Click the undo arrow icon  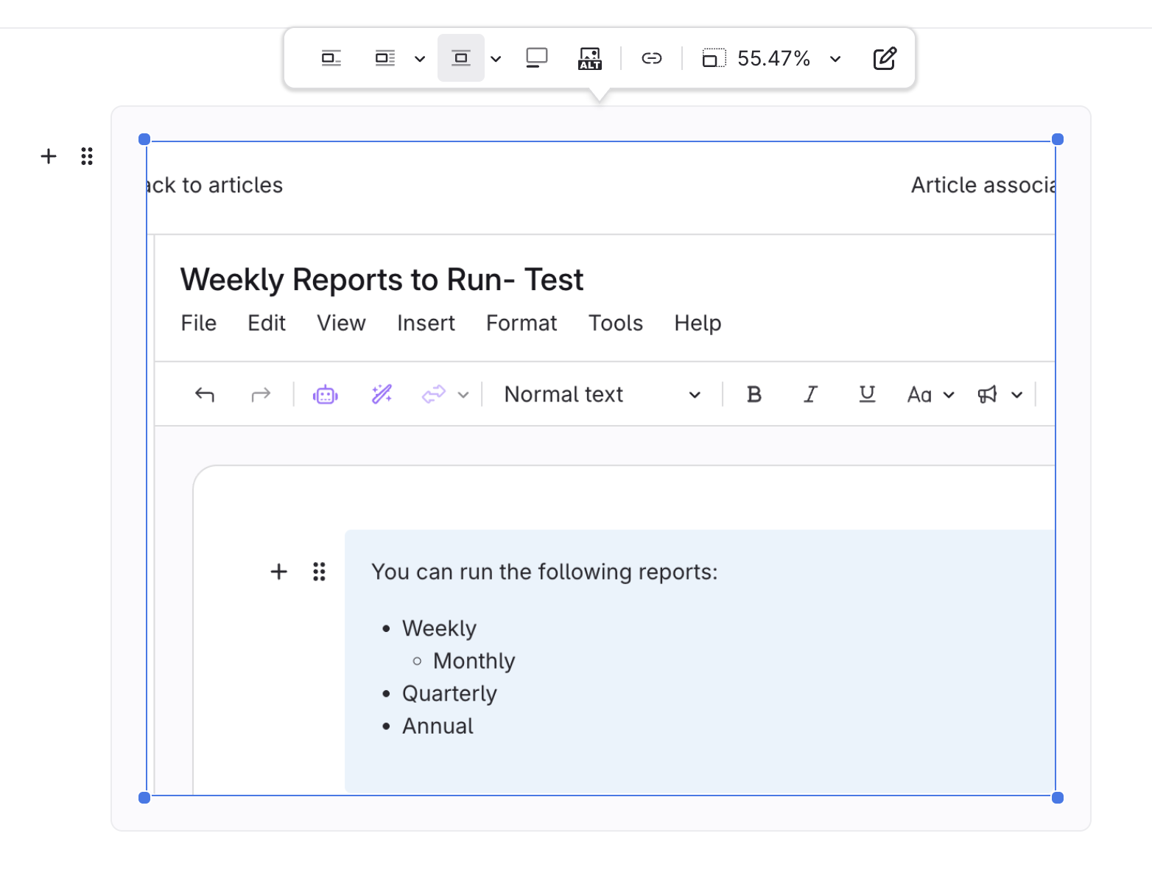click(x=205, y=395)
